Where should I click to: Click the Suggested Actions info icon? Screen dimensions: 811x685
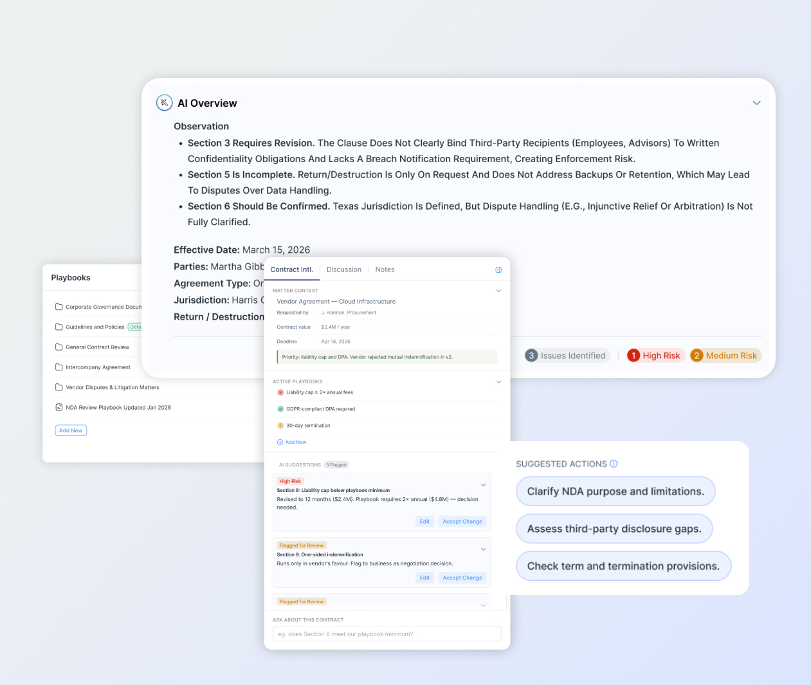coord(614,464)
